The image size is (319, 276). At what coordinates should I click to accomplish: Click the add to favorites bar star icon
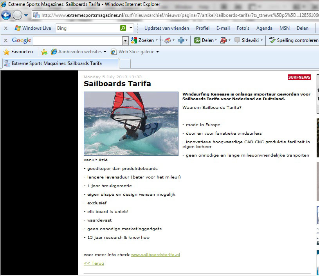44,52
